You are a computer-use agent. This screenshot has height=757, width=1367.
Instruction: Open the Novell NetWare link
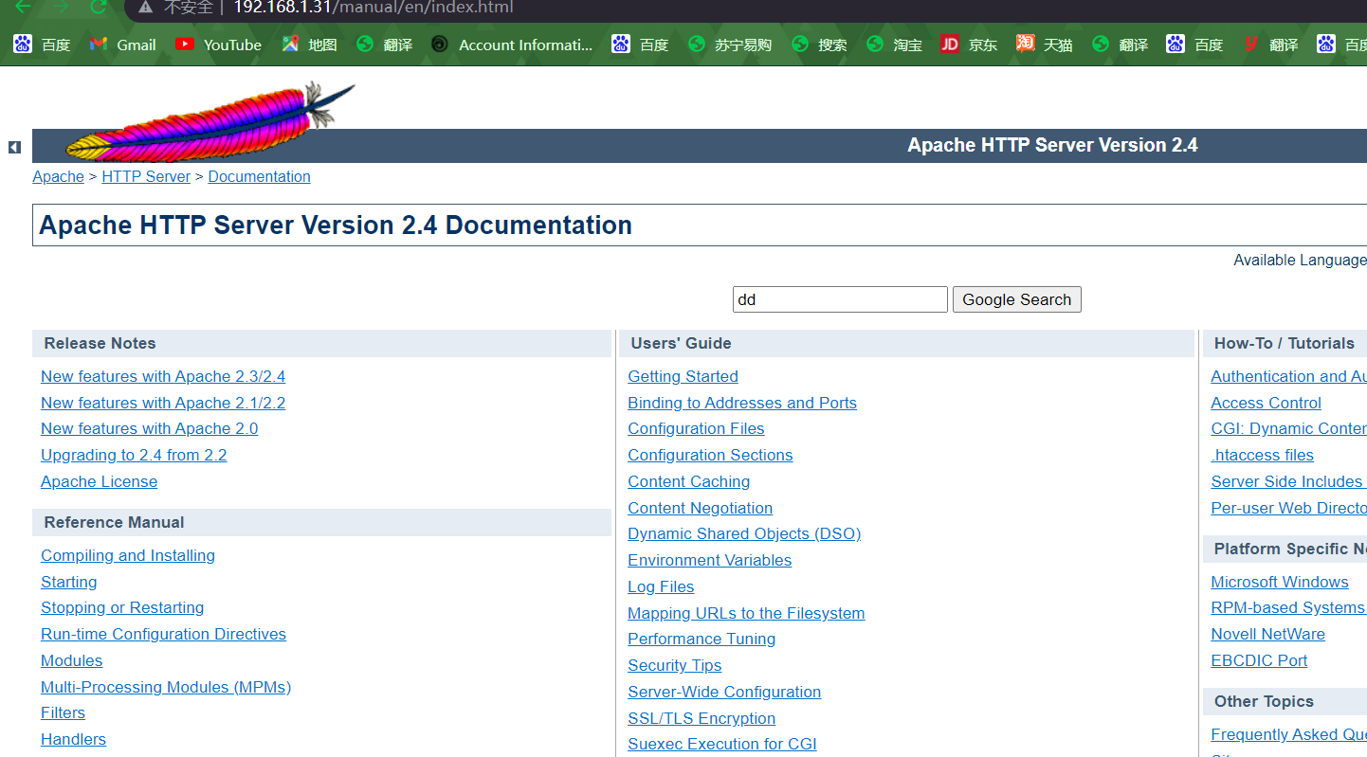point(1267,634)
